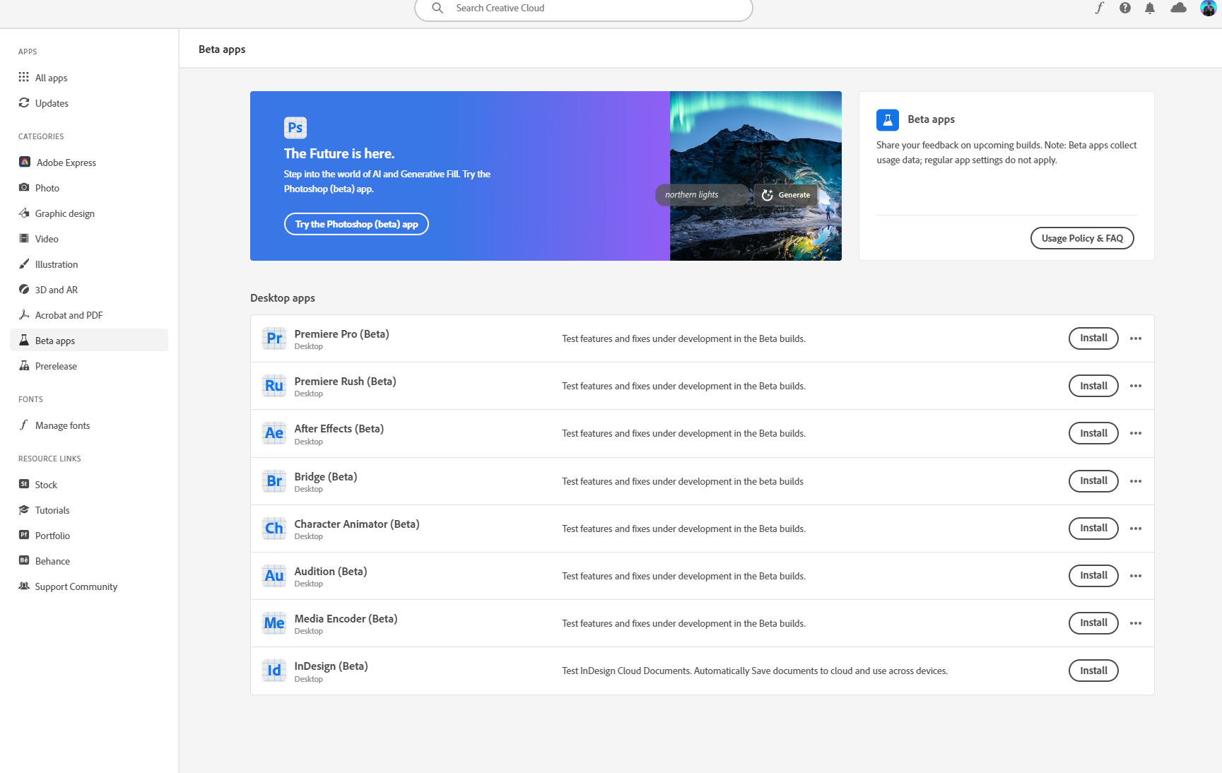Click the Character Animator (Beta) app icon
The image size is (1222, 773).
point(274,528)
